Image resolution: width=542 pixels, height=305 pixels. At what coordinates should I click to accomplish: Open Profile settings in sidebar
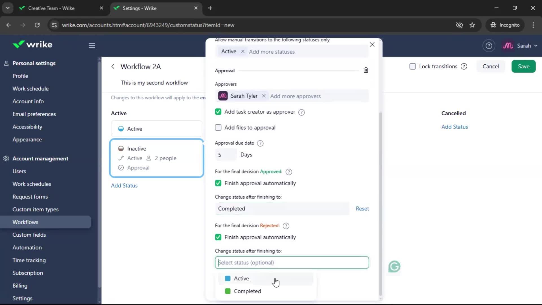coord(20,76)
